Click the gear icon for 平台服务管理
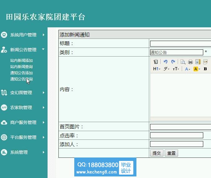Image resolution: width=211 pixels, height=178 pixels. (x=4, y=137)
